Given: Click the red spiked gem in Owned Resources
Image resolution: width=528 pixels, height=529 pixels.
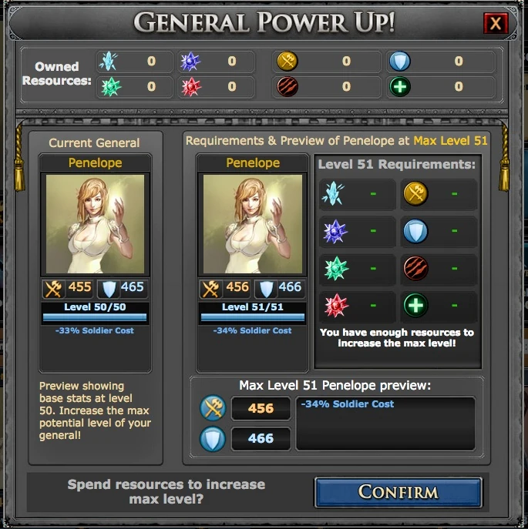Looking at the screenshot, I should tap(191, 87).
